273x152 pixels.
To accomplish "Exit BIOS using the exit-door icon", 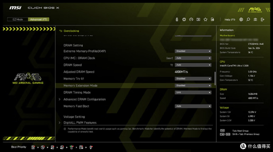I will [x=263, y=19].
